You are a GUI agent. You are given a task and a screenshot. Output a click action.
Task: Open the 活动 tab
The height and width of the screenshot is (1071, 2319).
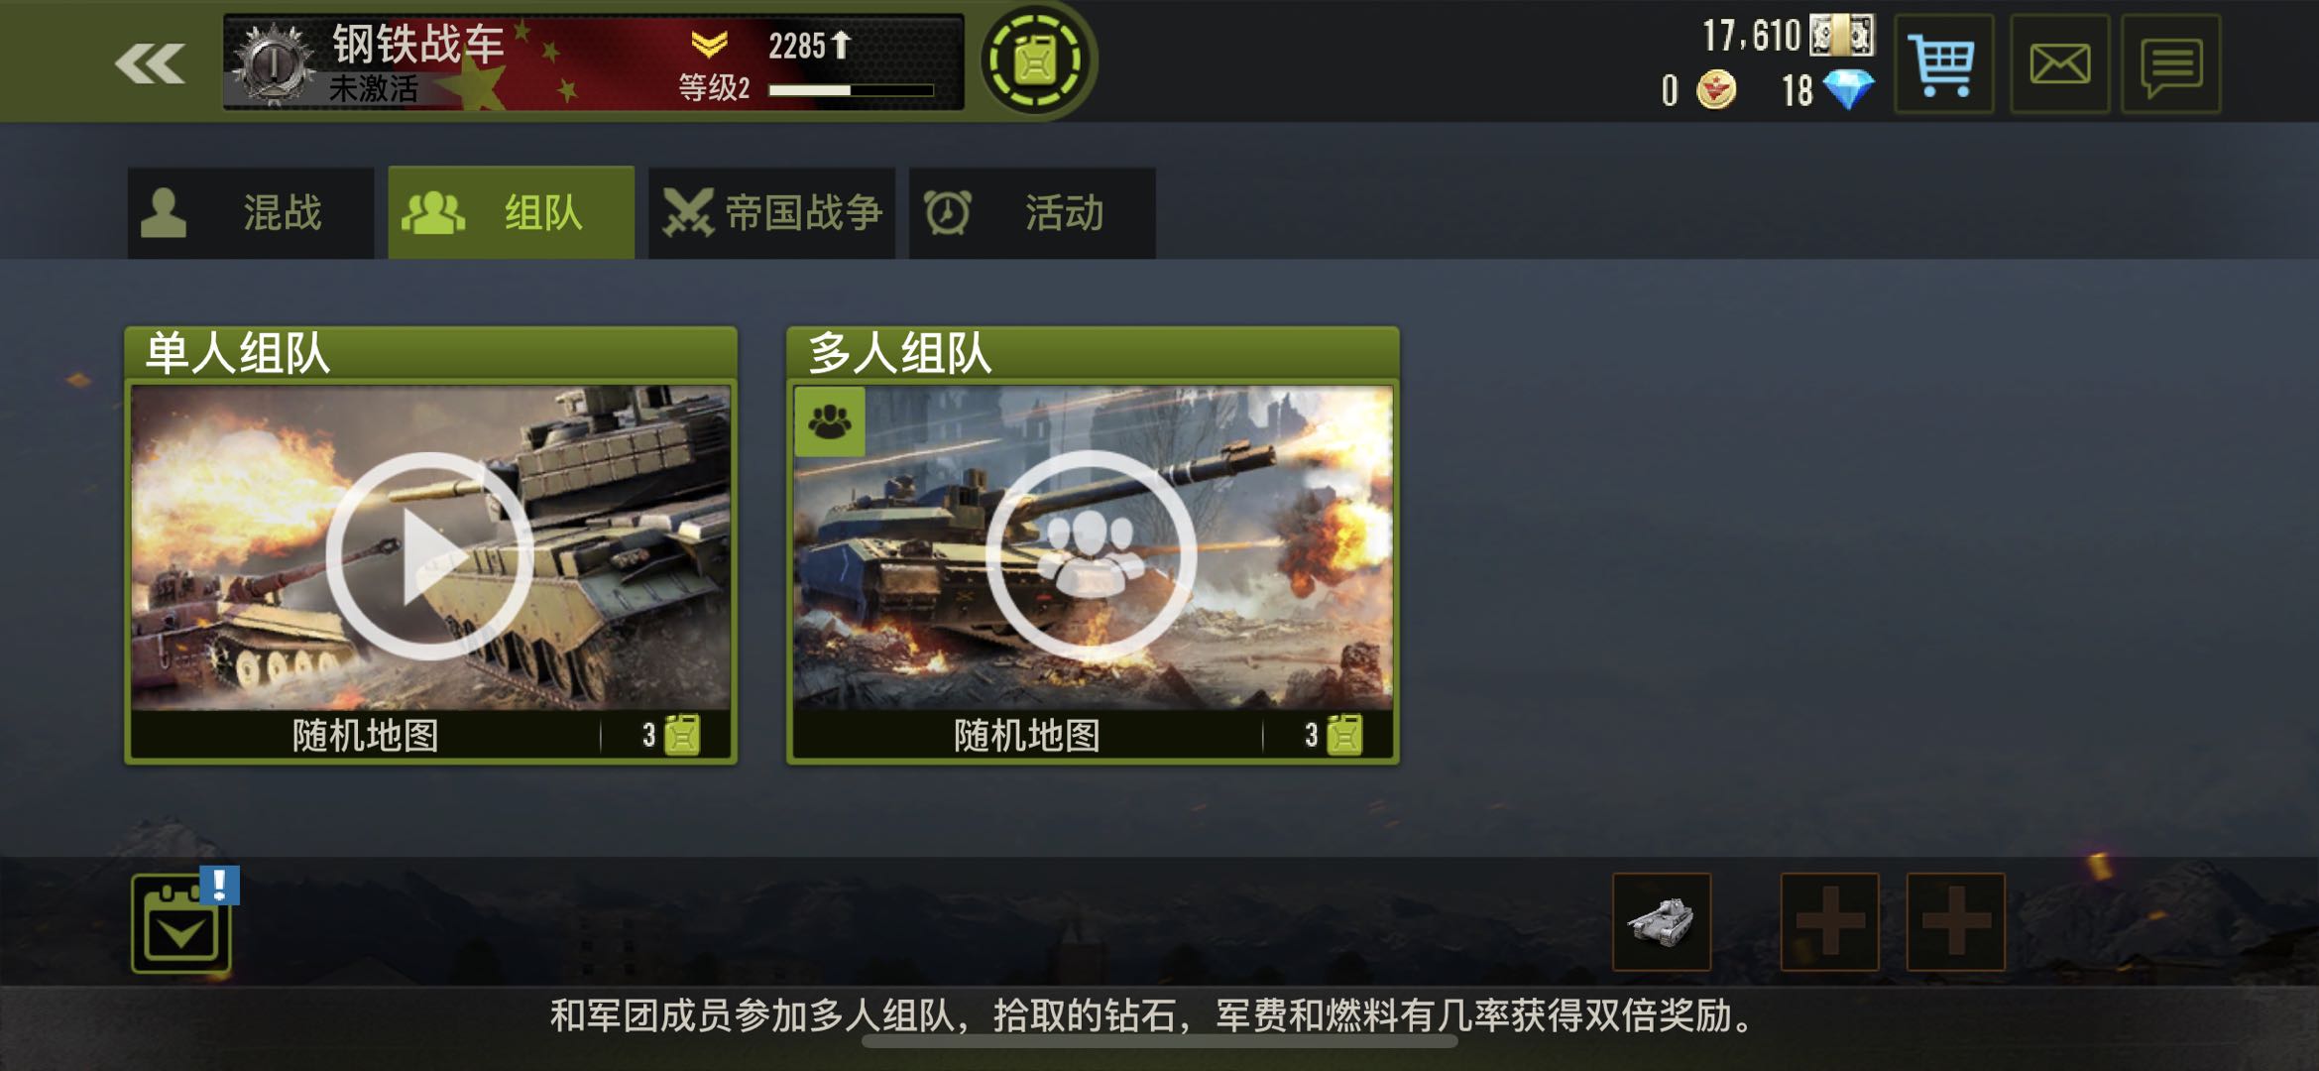coord(1032,213)
